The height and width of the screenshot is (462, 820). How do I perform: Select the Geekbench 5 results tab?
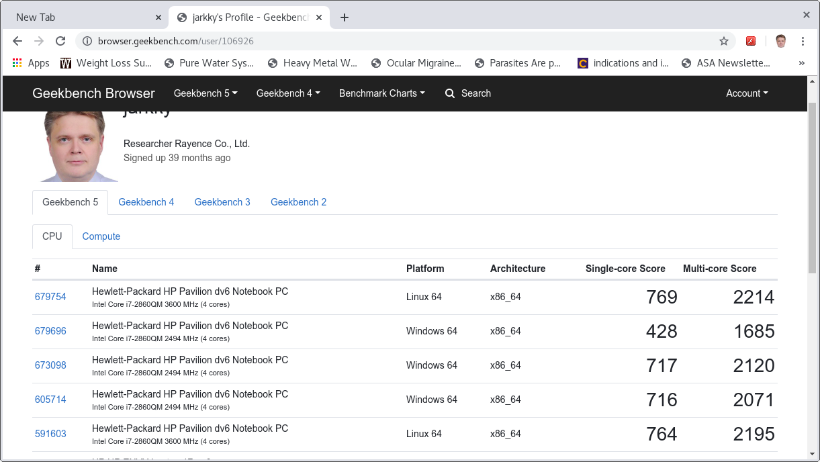(70, 202)
